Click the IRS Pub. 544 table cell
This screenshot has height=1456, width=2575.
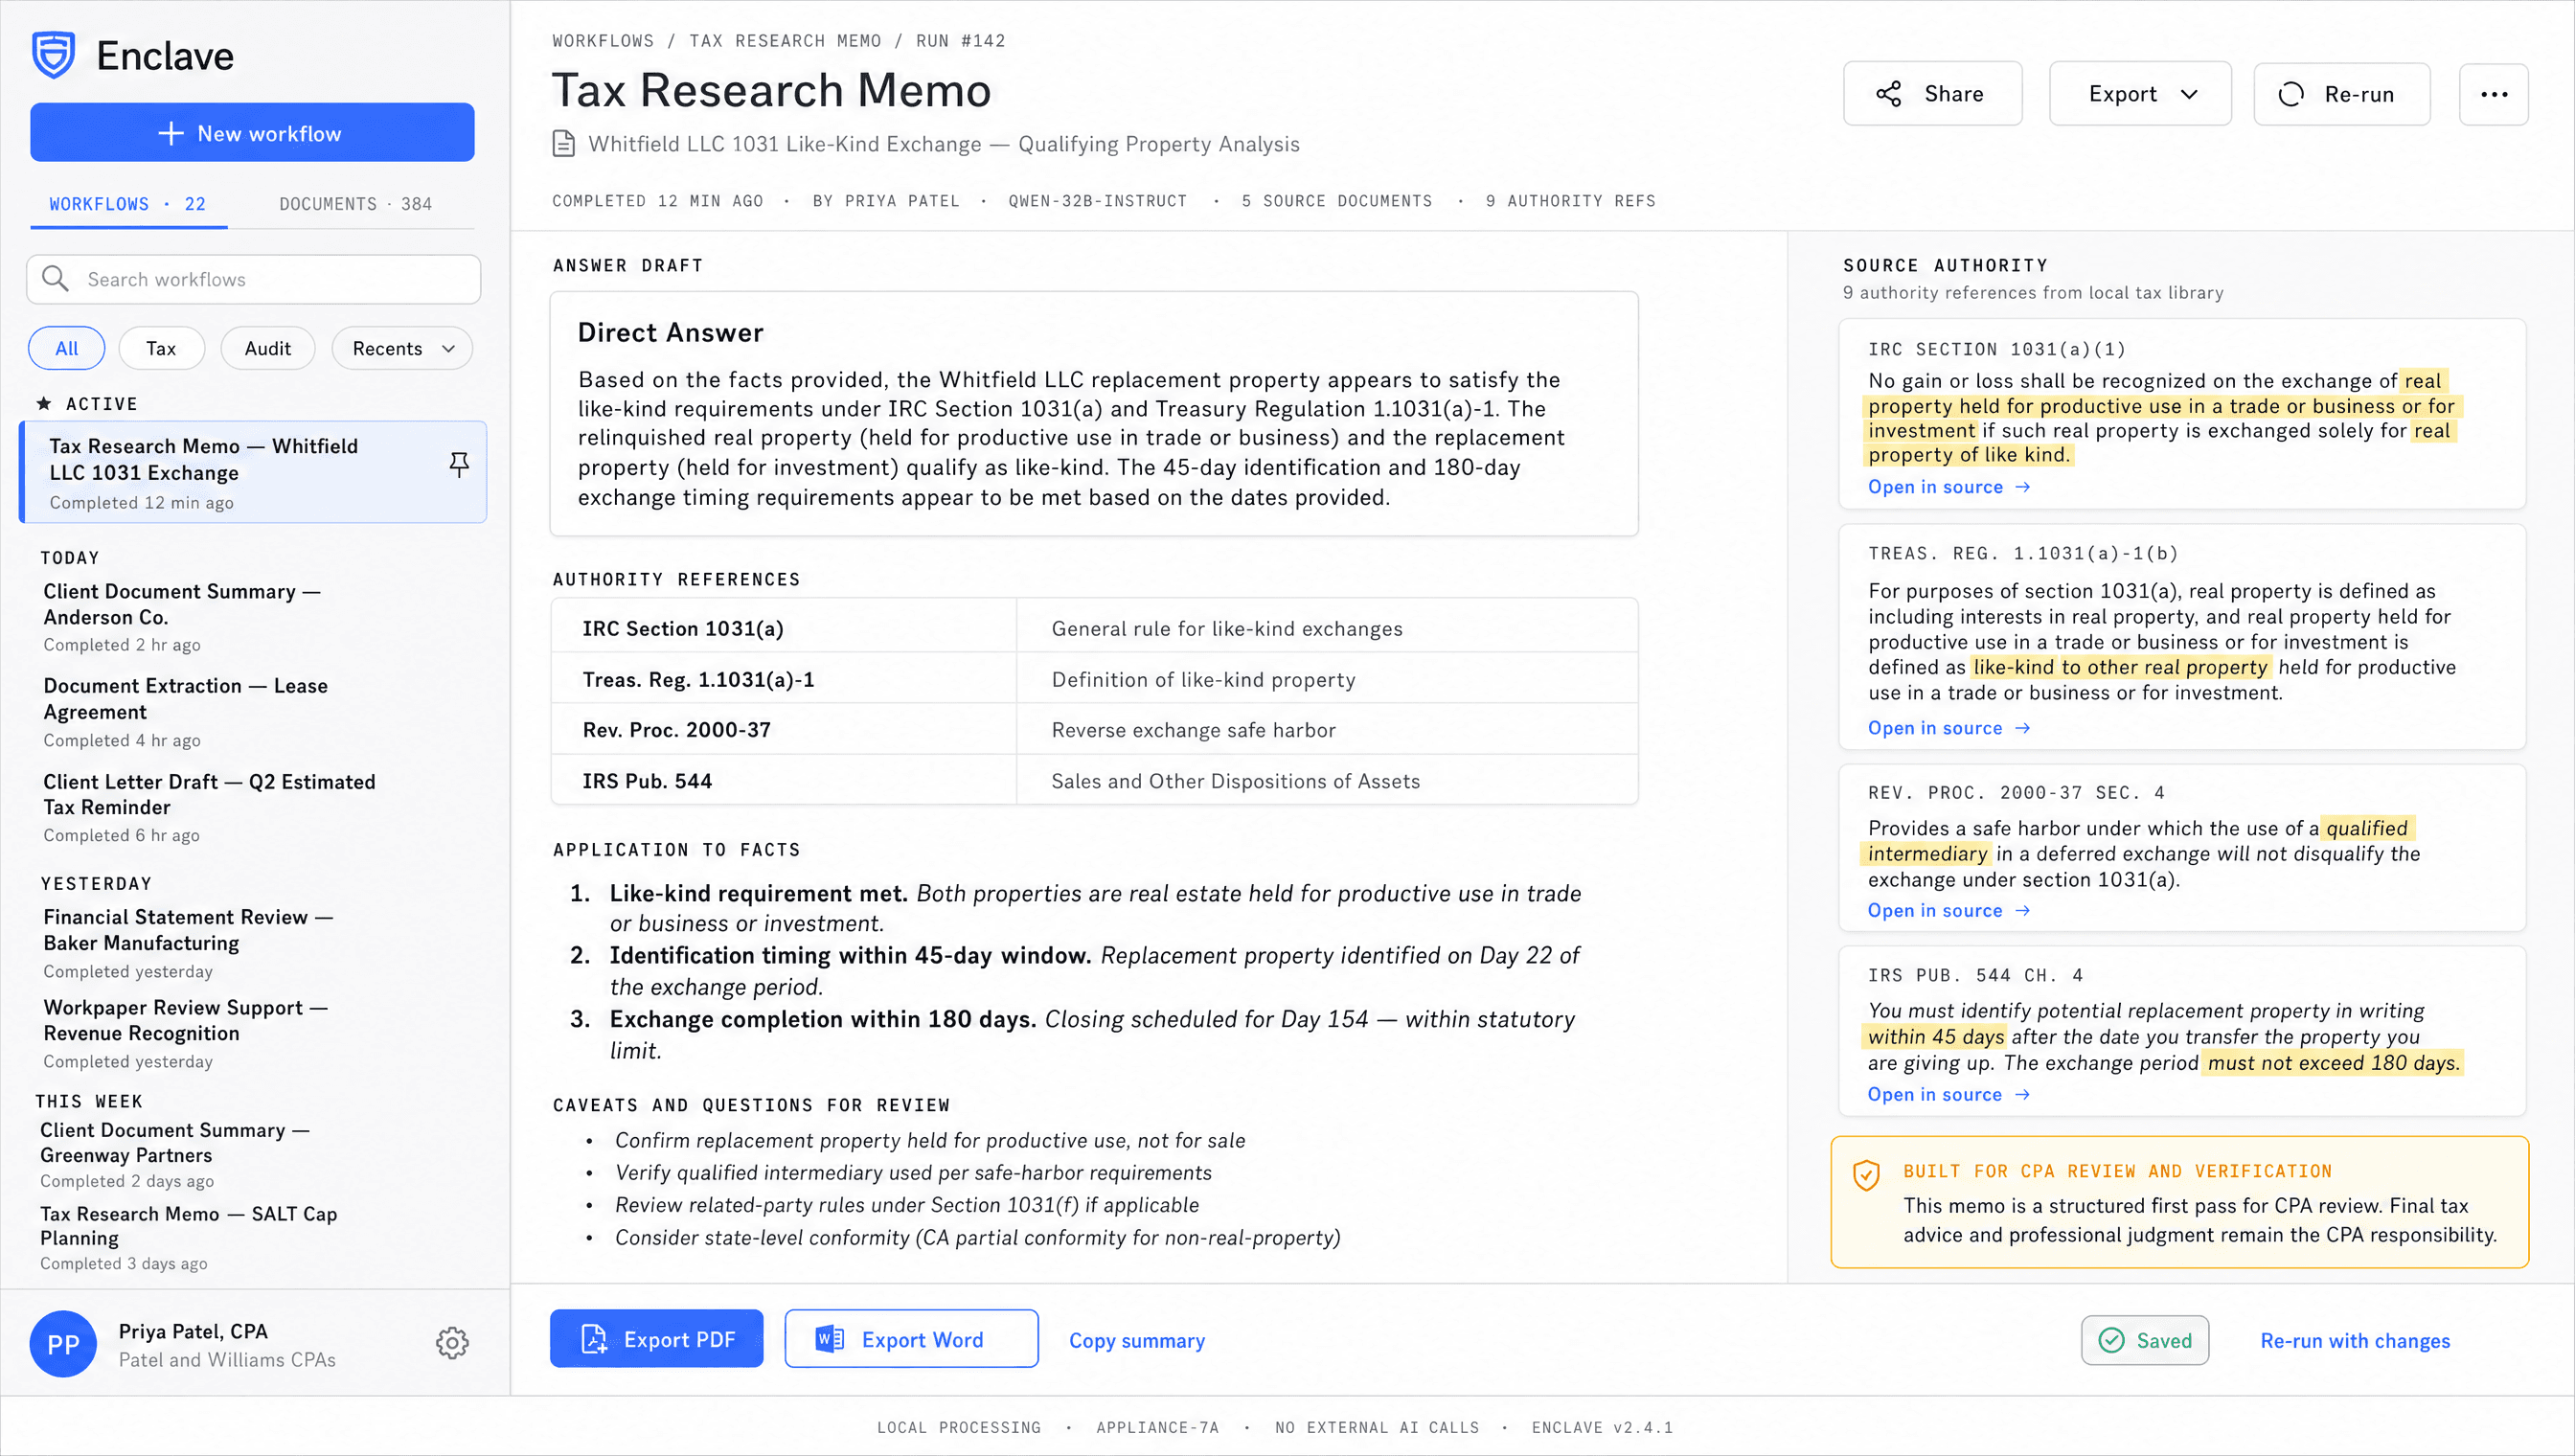point(784,780)
